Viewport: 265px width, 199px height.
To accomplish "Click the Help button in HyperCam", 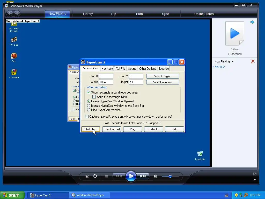I will point(174,129).
